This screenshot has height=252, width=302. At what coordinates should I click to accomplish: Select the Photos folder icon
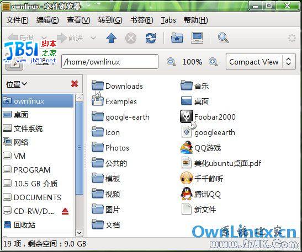(x=98, y=147)
